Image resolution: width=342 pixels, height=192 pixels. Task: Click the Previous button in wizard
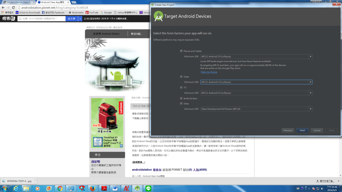pos(288,130)
